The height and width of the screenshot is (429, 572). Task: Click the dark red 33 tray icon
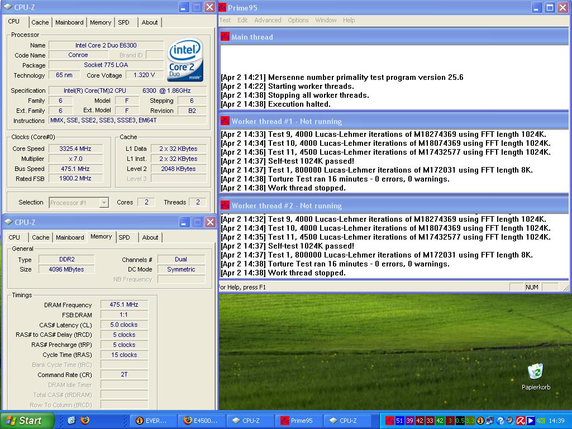click(430, 421)
